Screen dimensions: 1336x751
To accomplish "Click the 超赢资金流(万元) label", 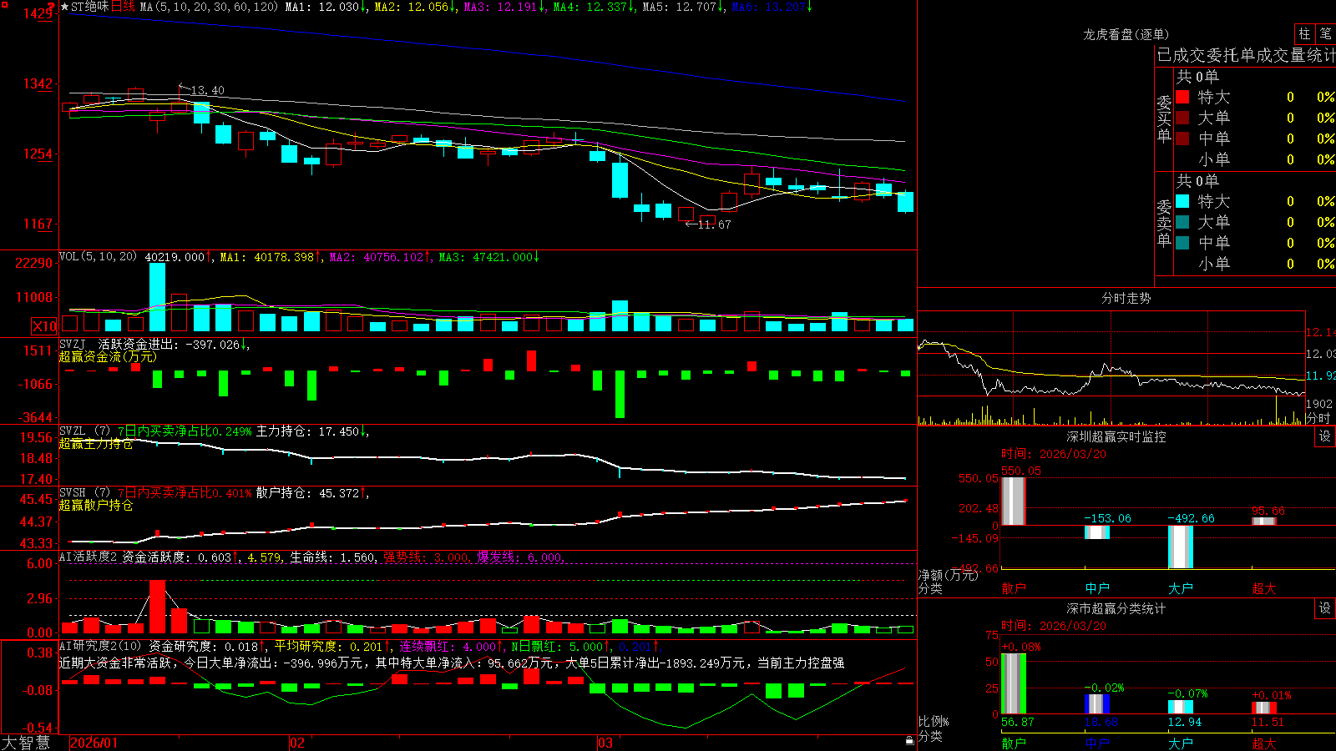I will [x=108, y=356].
